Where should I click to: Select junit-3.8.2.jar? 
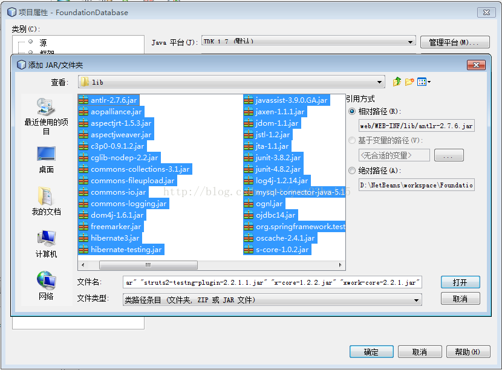tap(273, 158)
